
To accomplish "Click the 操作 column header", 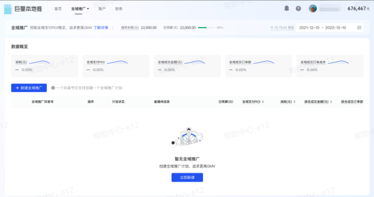I will point(91,102).
